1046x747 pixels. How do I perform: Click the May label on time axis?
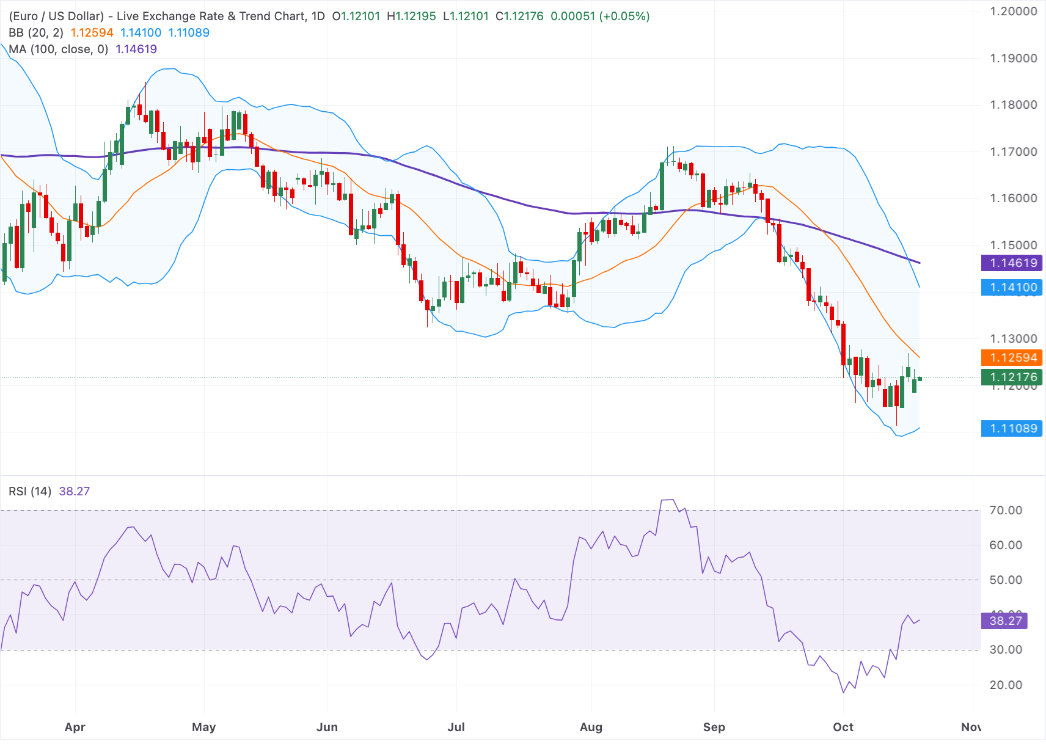pos(204,727)
